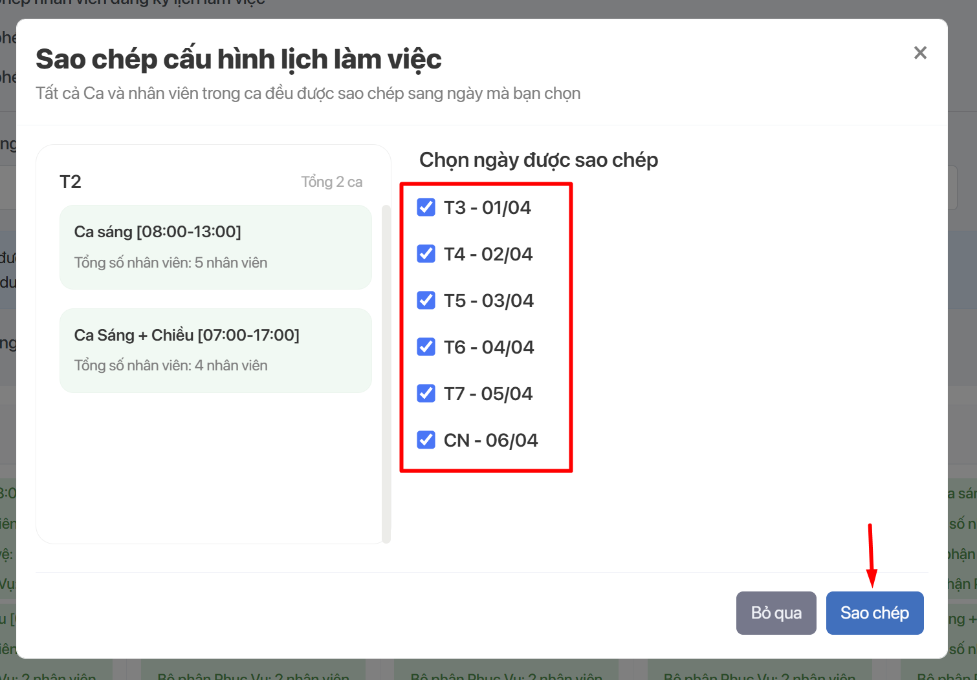Close the copy schedule dialog with X
Viewport: 977px width, 680px height.
point(920,53)
